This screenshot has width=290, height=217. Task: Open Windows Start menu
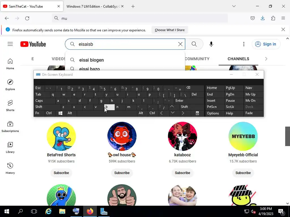click(x=7, y=211)
